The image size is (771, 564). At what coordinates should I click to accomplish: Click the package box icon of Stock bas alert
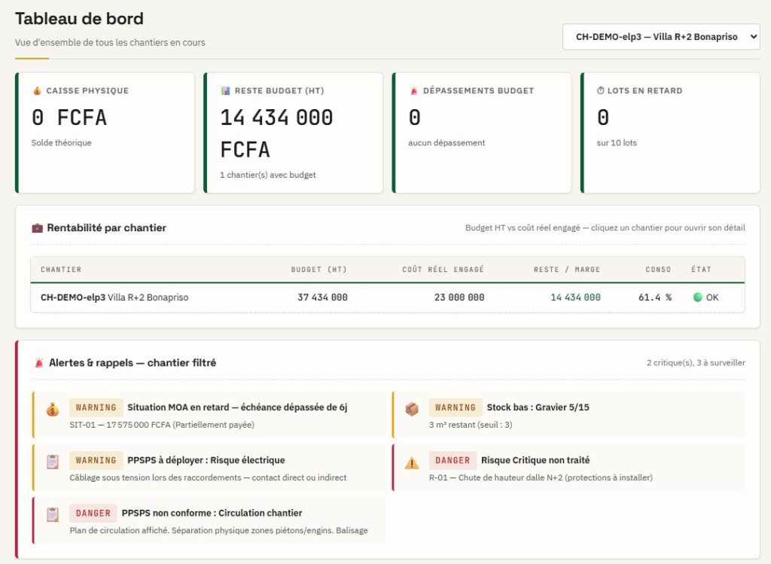click(x=412, y=409)
